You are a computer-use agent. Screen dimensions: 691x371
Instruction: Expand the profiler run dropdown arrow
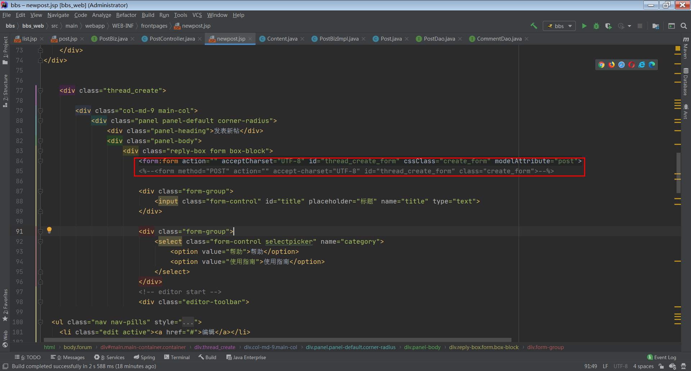point(629,26)
